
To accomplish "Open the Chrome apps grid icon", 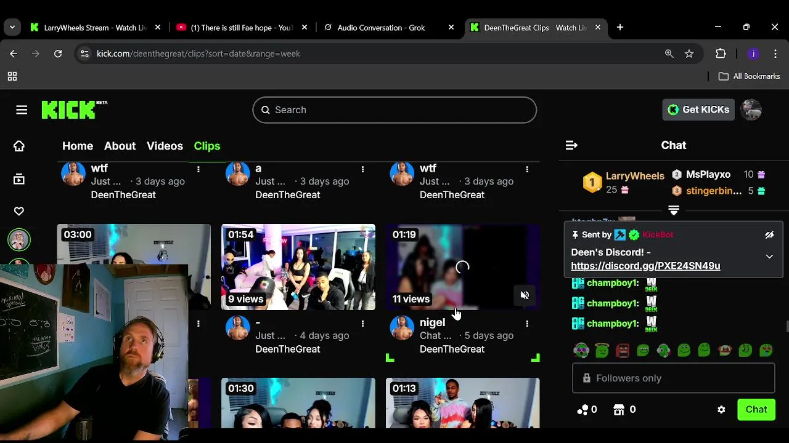I will (12, 76).
